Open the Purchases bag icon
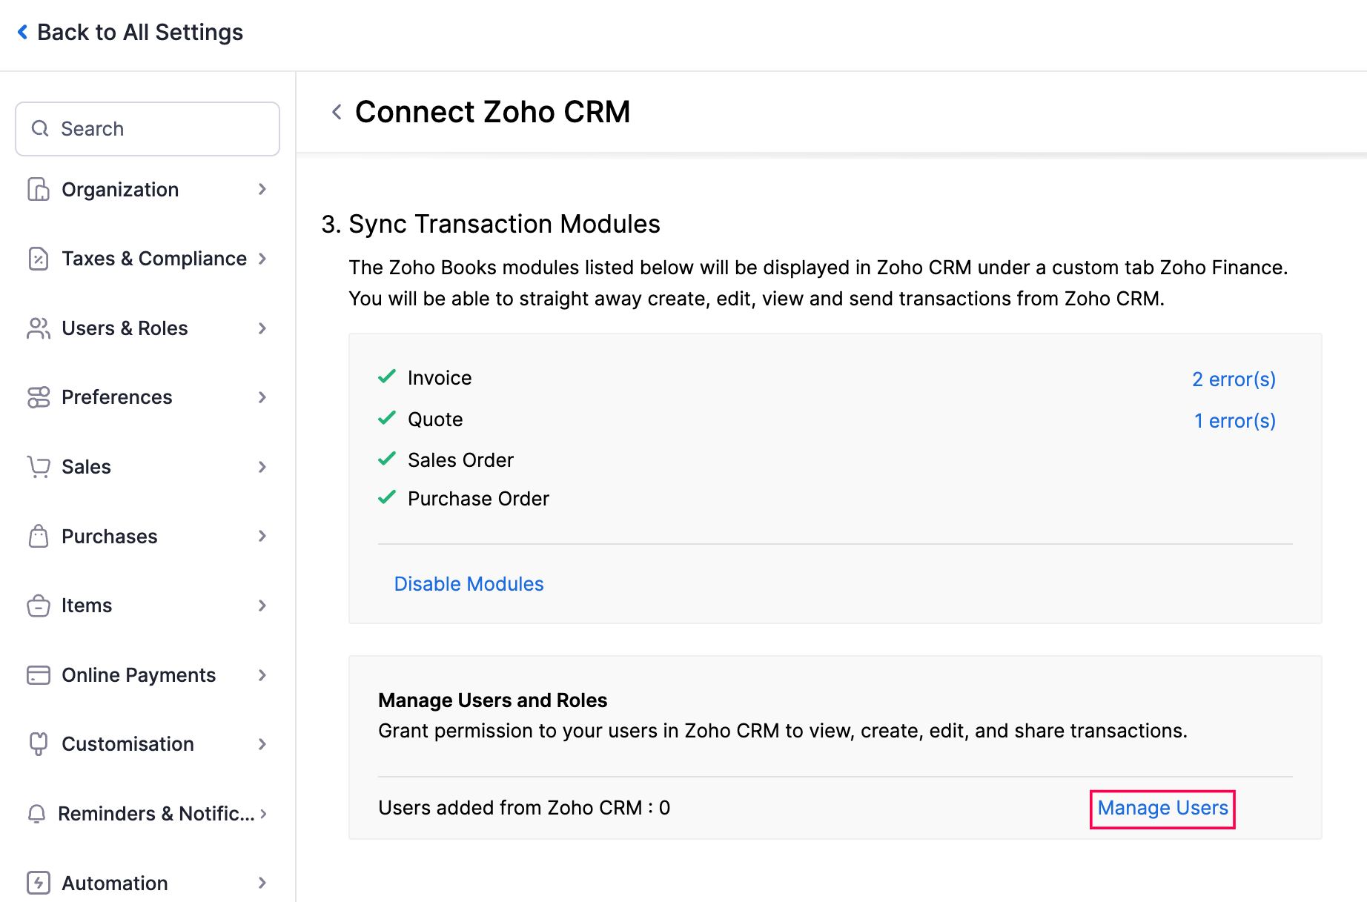Image resolution: width=1367 pixels, height=902 pixels. pyautogui.click(x=38, y=536)
